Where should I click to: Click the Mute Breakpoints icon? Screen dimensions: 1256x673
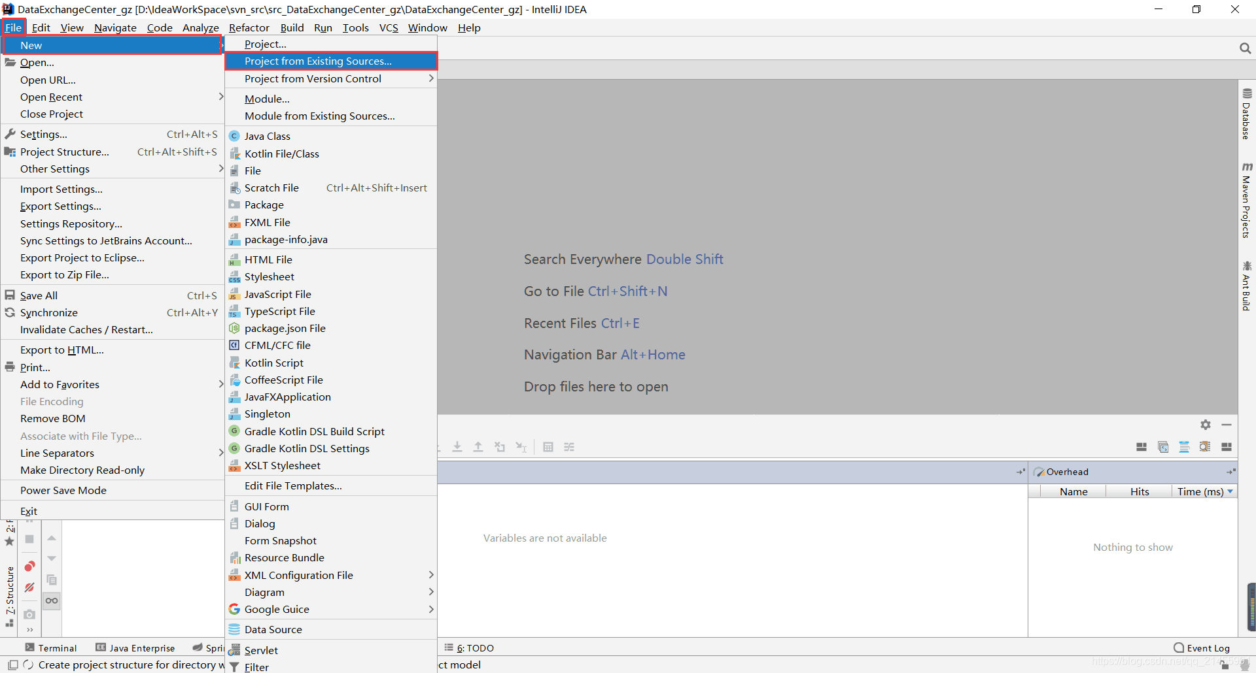click(29, 587)
